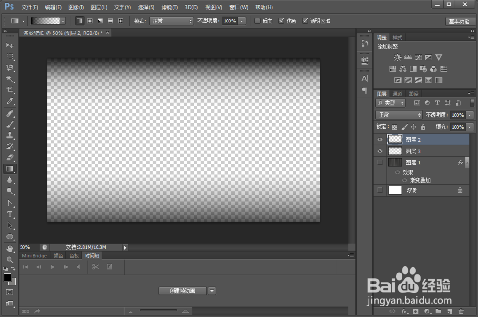Add Brightness/Contrast adjustment
Screen dimensions: 478x317
[x=397, y=57]
